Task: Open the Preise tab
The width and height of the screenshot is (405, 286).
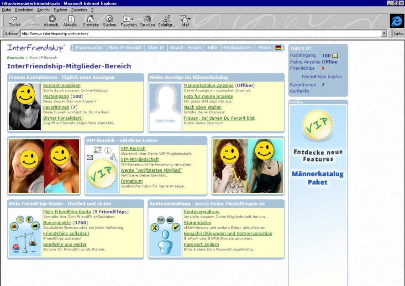Action: tap(264, 48)
